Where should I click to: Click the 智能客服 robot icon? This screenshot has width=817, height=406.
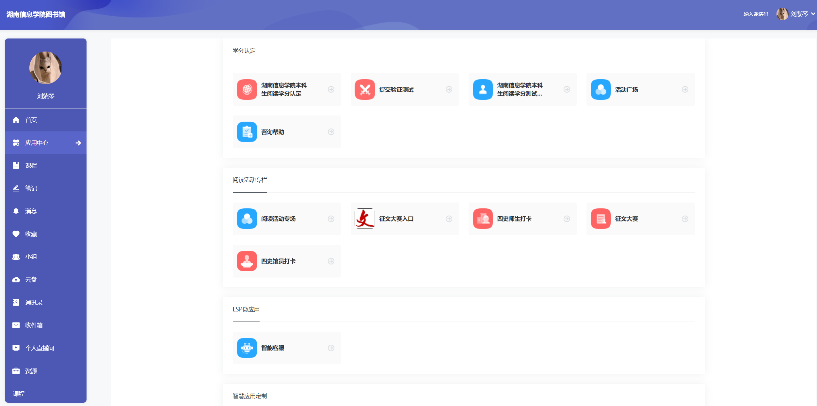(247, 348)
